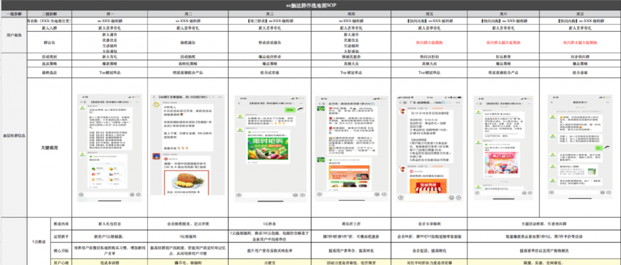Select the 活动类别 row label
Image resolution: width=621 pixels, height=265 pixels.
pos(49,57)
